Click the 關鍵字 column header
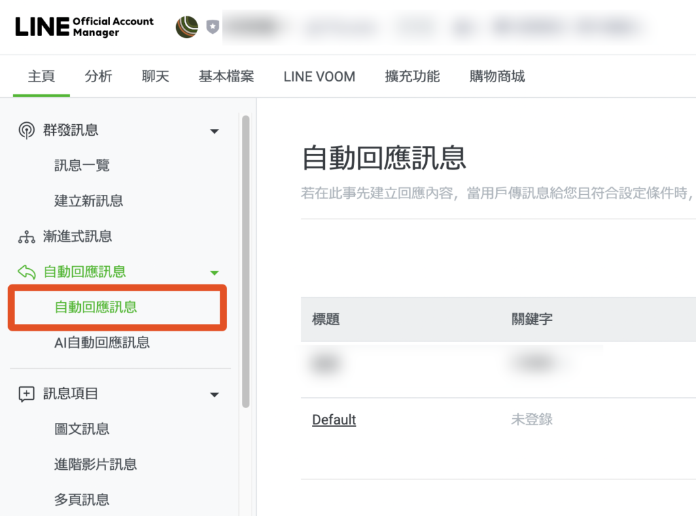This screenshot has width=696, height=516. (532, 319)
